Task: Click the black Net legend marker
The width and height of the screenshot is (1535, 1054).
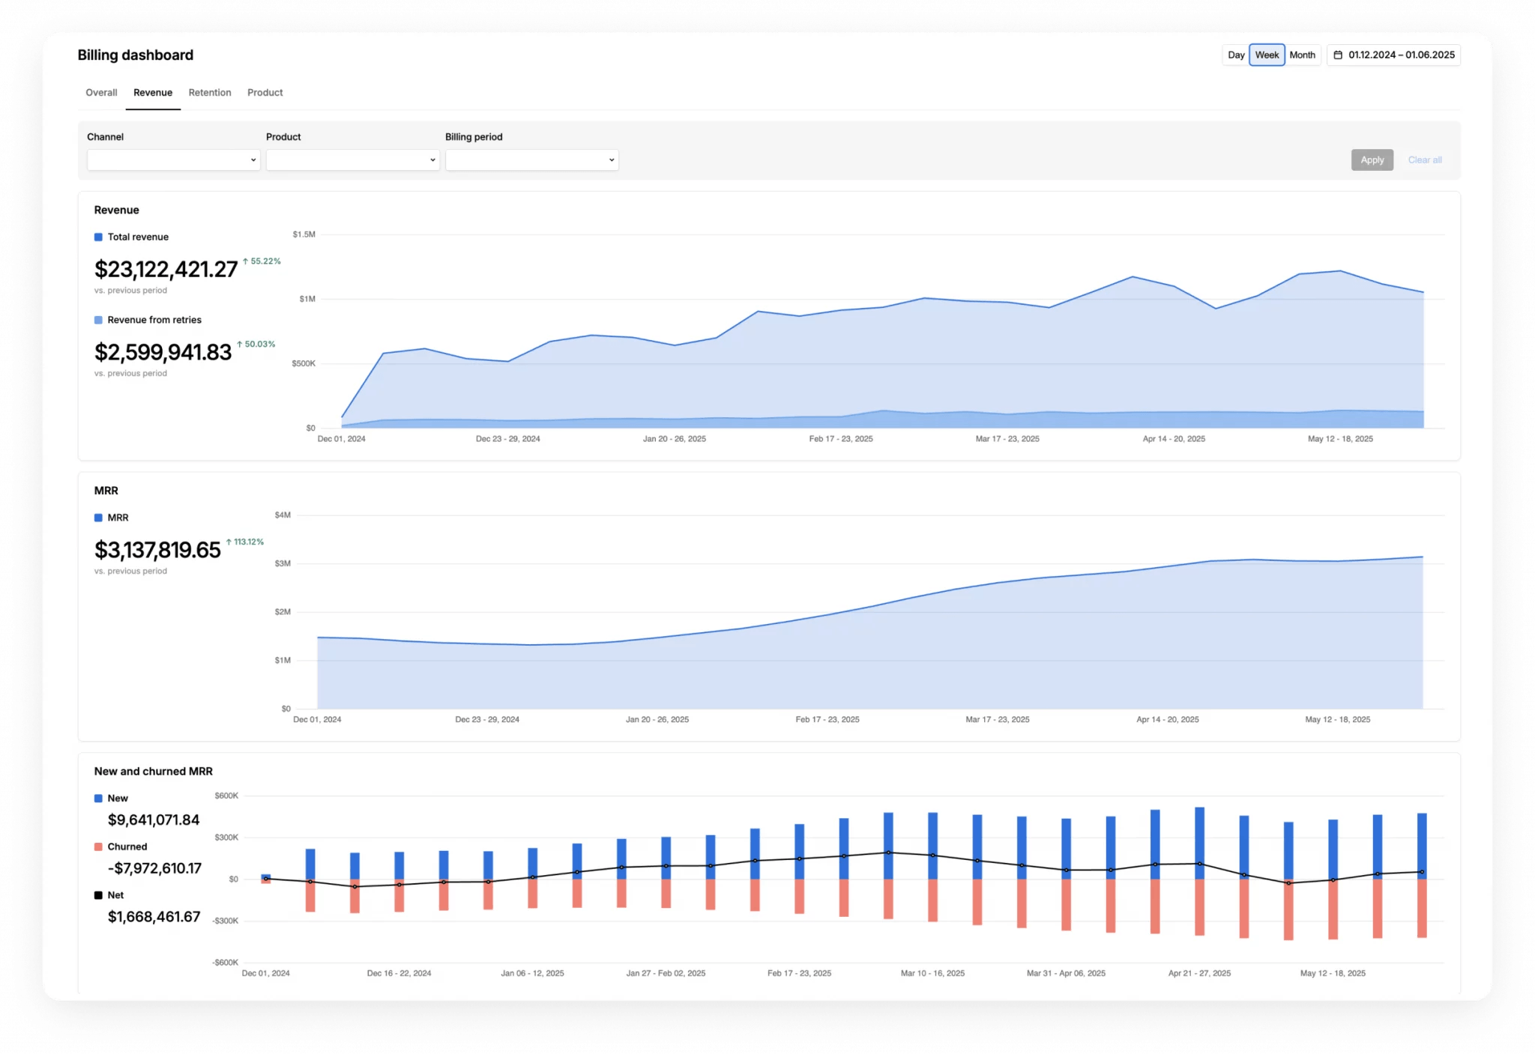Action: point(97,894)
